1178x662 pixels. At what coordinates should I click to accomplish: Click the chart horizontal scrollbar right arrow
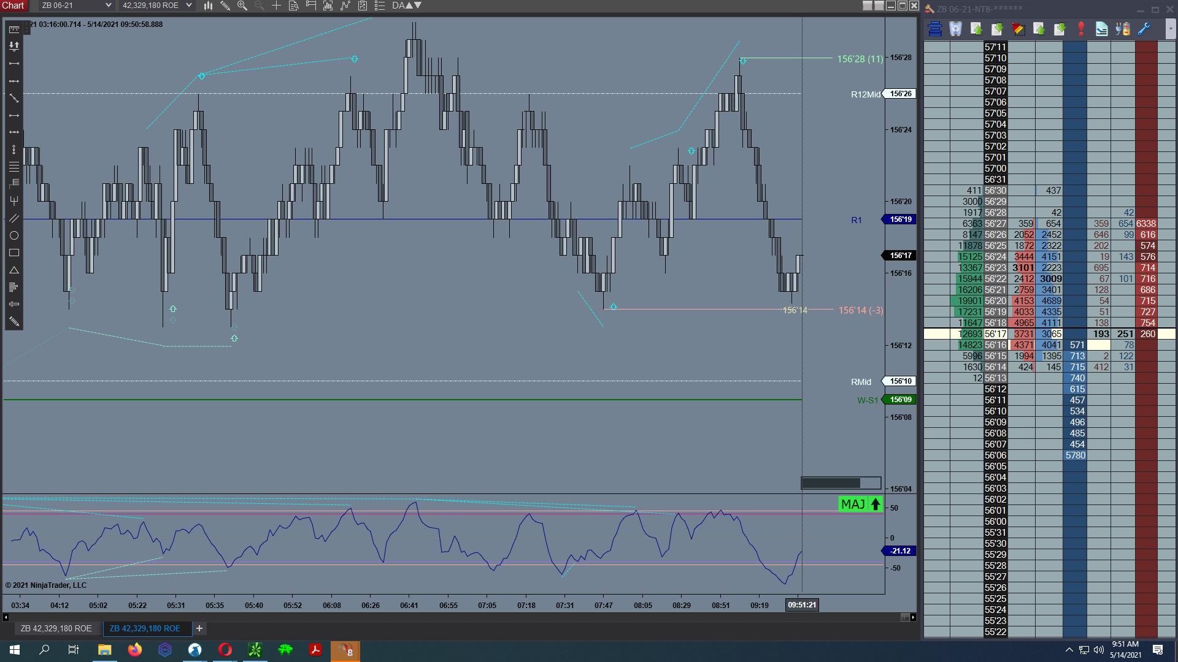(x=913, y=617)
